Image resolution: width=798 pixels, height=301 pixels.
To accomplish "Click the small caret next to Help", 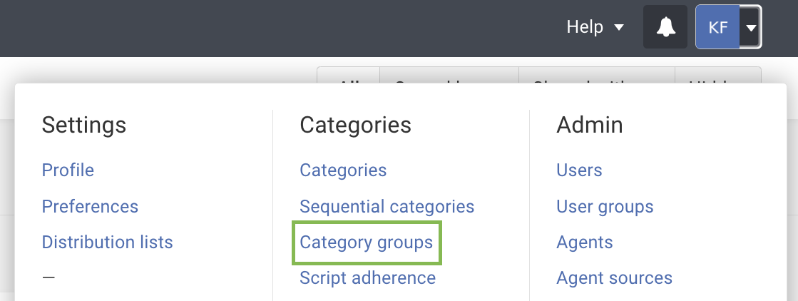I will point(618,28).
